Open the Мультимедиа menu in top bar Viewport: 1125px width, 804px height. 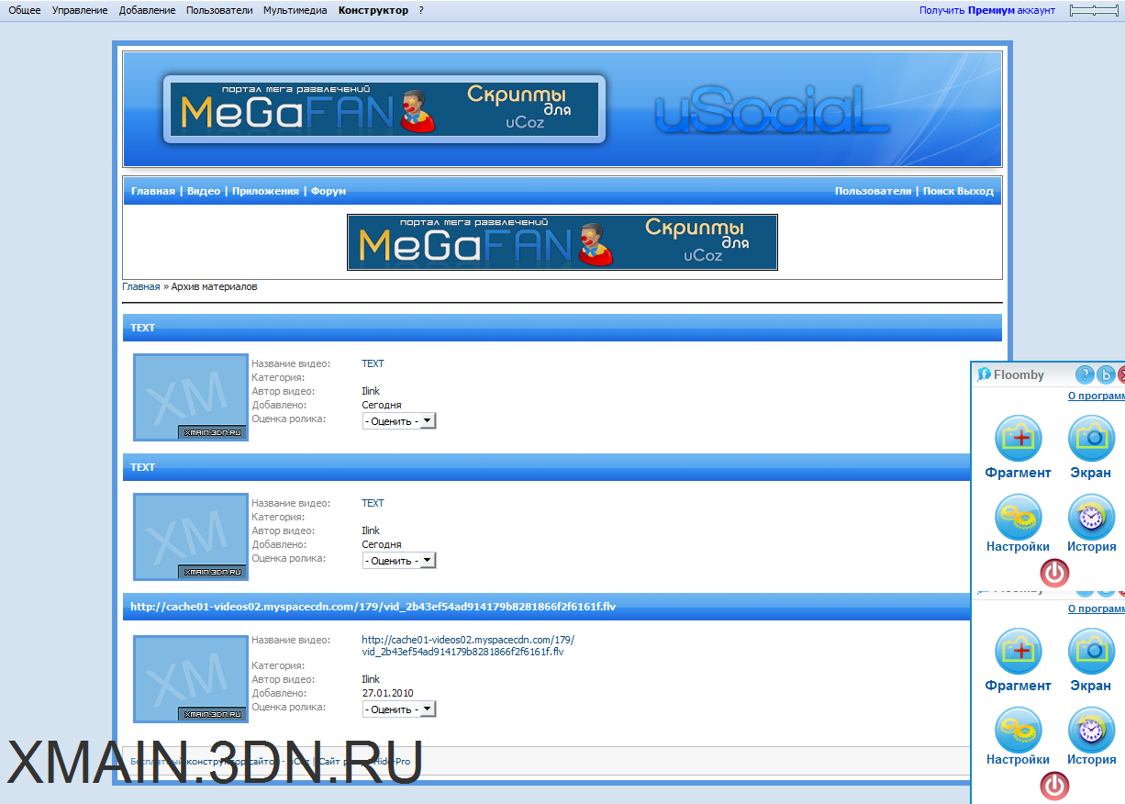[x=295, y=10]
